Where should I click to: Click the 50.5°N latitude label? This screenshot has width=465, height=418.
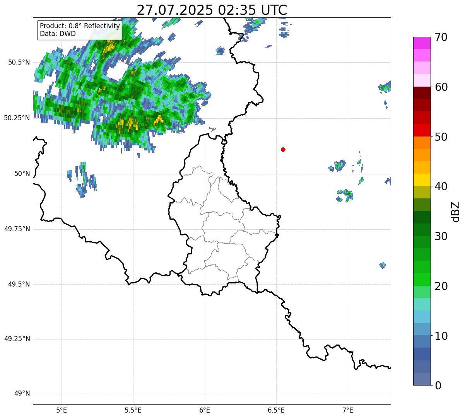pyautogui.click(x=19, y=62)
